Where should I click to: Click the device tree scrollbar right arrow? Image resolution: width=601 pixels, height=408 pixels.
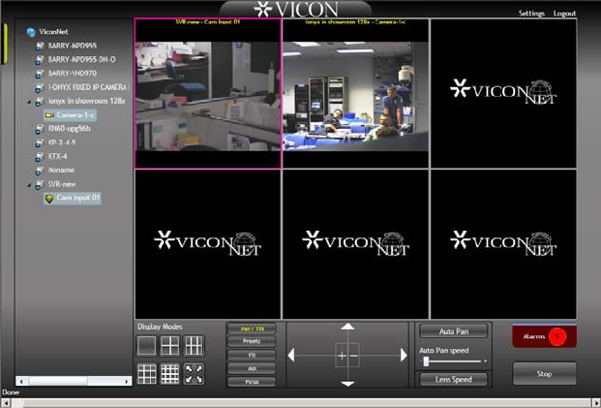pyautogui.click(x=127, y=381)
